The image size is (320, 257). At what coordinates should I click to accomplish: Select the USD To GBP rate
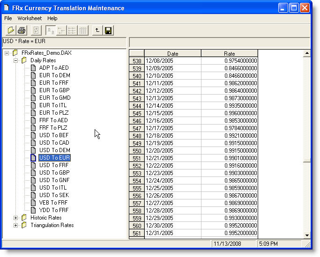click(54, 173)
